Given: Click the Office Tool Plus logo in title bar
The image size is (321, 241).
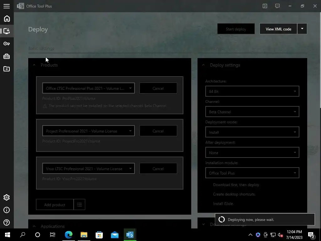Looking at the screenshot, I should click(20, 6).
